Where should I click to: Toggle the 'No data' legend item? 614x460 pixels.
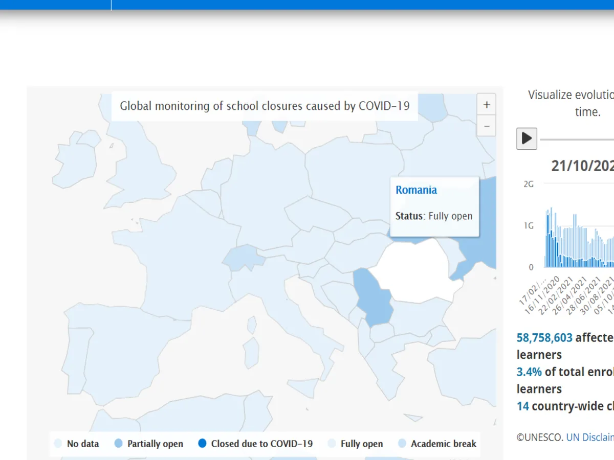[77, 444]
